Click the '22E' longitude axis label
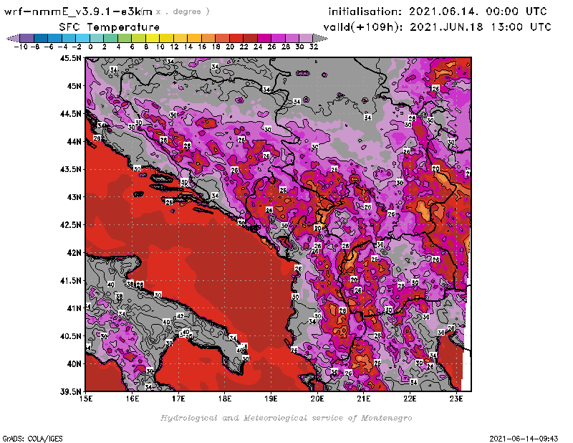 click(410, 399)
